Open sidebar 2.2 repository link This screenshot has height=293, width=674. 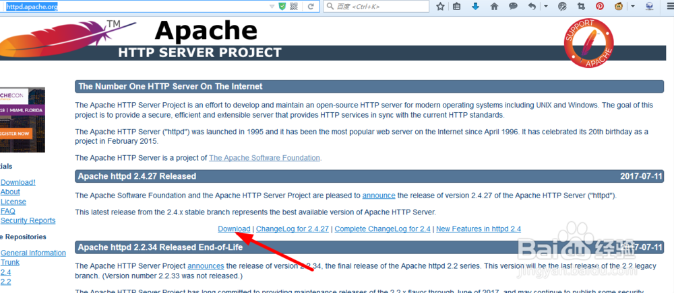coord(5,282)
